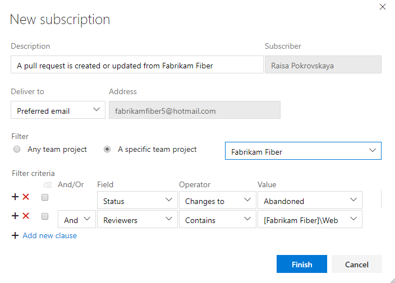Image resolution: width=395 pixels, height=283 pixels.
Task: Click the Filter criteria label
Action: pyautogui.click(x=33, y=173)
